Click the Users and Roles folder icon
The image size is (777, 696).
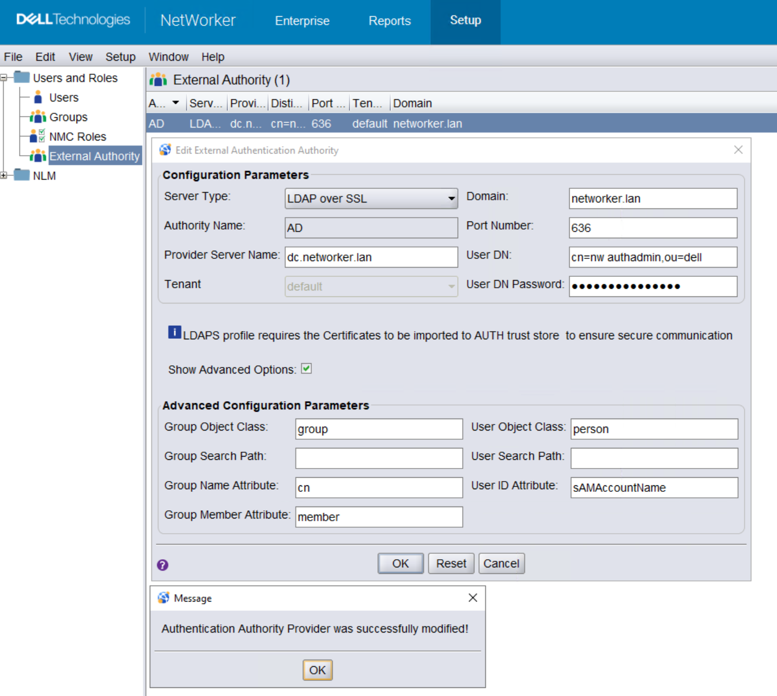click(22, 78)
